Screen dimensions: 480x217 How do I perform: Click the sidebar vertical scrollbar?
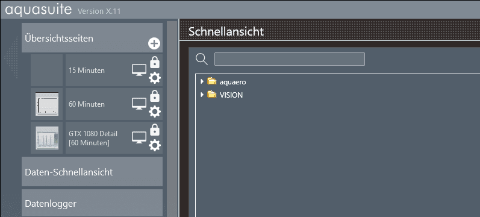[x=172, y=119]
